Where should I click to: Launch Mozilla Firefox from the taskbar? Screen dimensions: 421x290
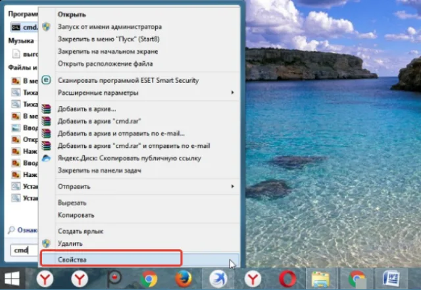184,279
